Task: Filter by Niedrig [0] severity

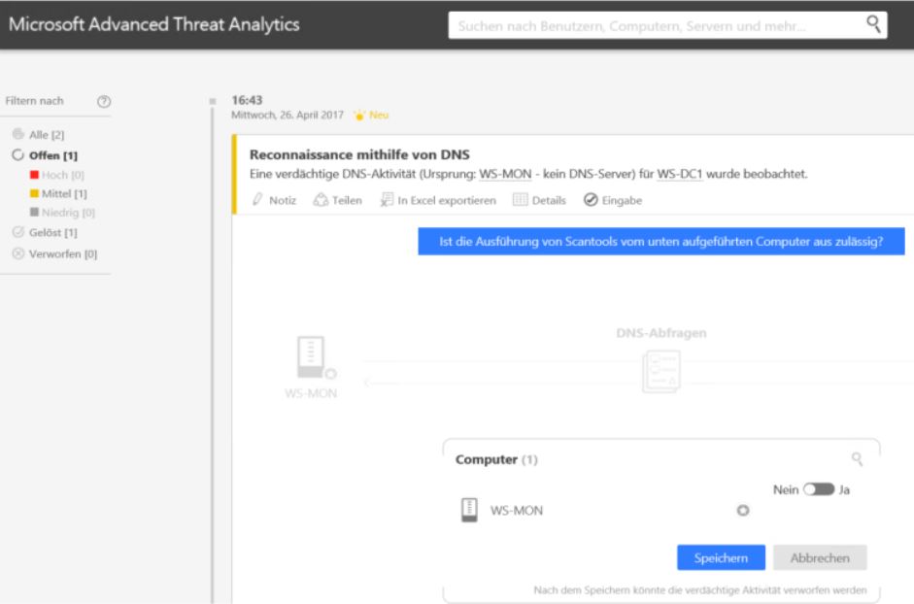Action: point(62,213)
